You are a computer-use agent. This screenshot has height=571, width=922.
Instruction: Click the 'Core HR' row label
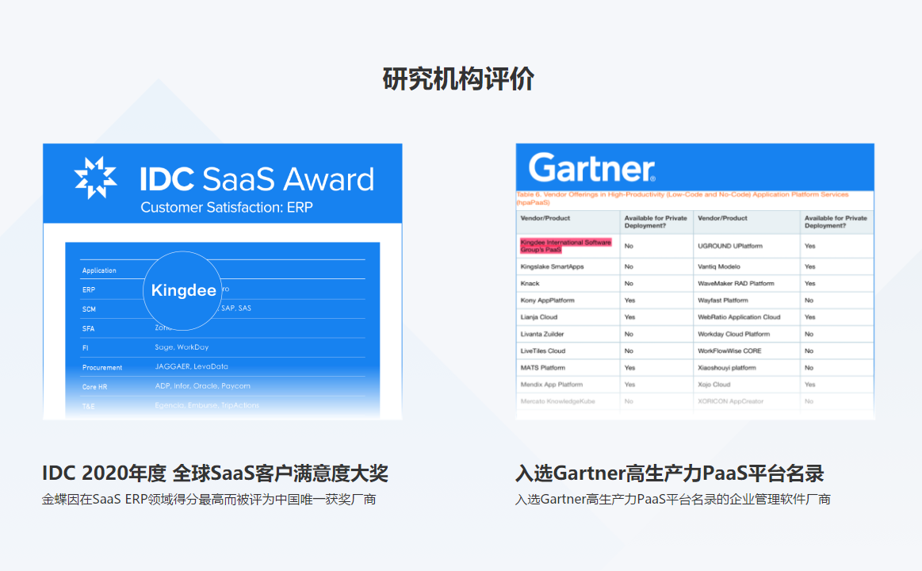tap(94, 387)
